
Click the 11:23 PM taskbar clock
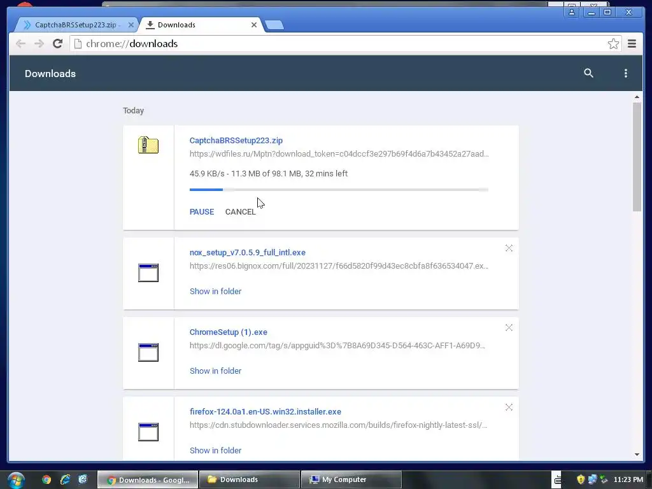tap(628, 479)
